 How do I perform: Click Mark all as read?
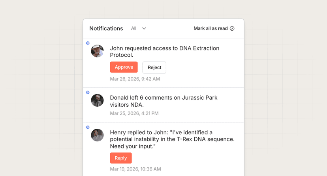click(214, 28)
